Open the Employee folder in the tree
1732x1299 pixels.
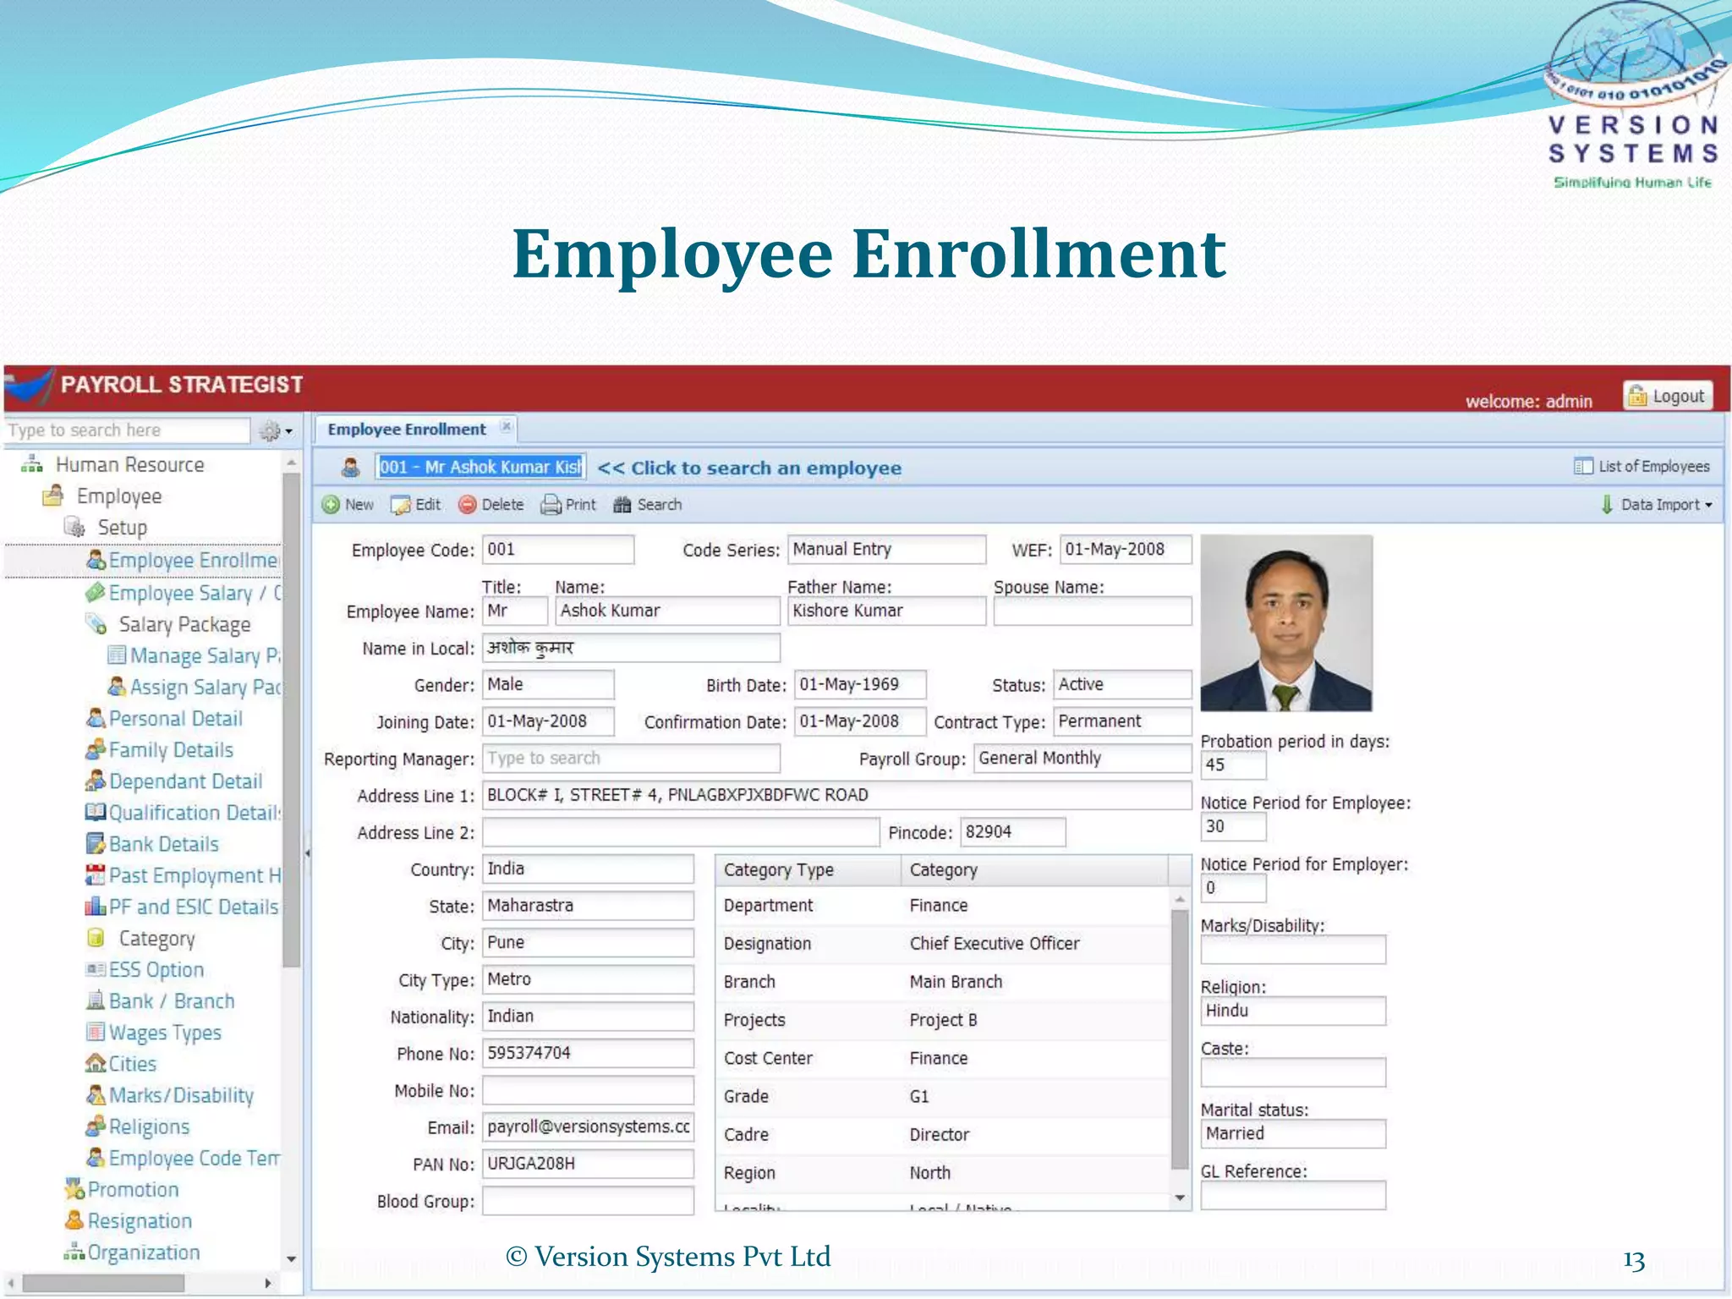pos(118,496)
